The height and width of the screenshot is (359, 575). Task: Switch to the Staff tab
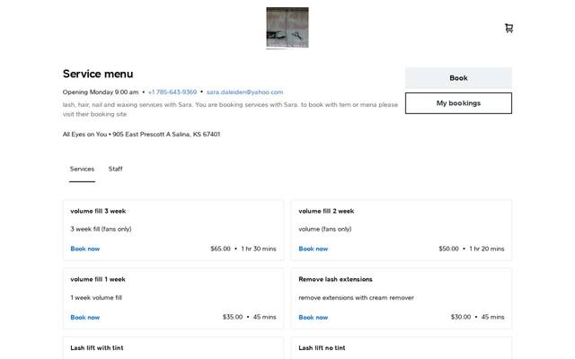[x=116, y=169]
